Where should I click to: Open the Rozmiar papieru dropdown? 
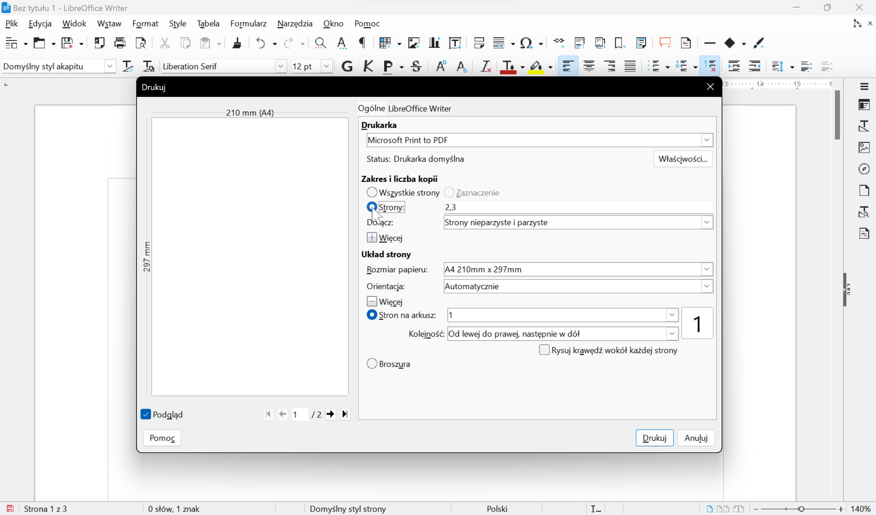click(578, 269)
